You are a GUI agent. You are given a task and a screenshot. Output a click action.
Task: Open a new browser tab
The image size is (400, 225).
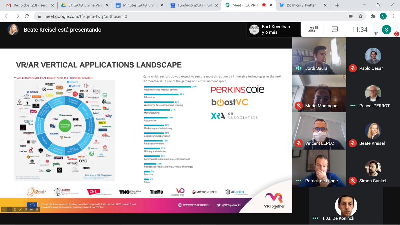[x=337, y=5]
